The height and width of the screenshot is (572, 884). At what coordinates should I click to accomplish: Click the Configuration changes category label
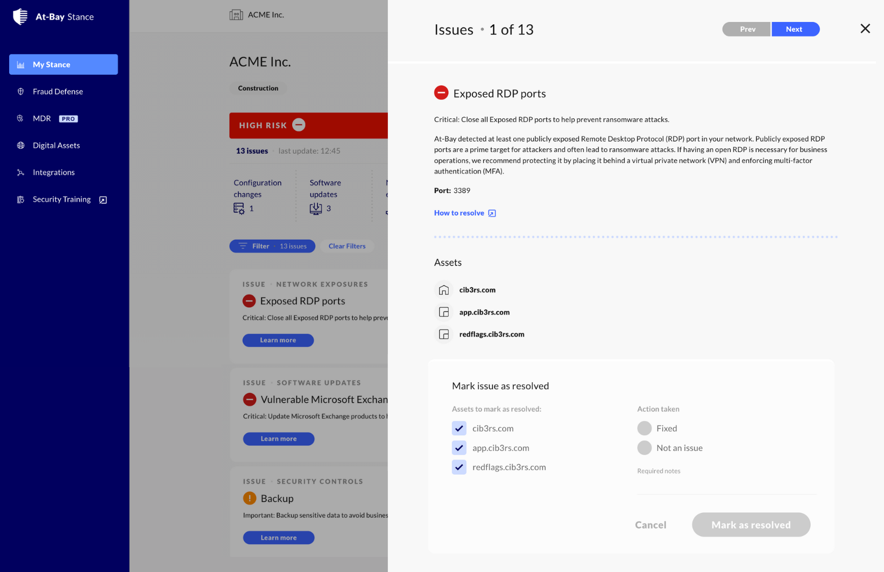click(x=257, y=189)
